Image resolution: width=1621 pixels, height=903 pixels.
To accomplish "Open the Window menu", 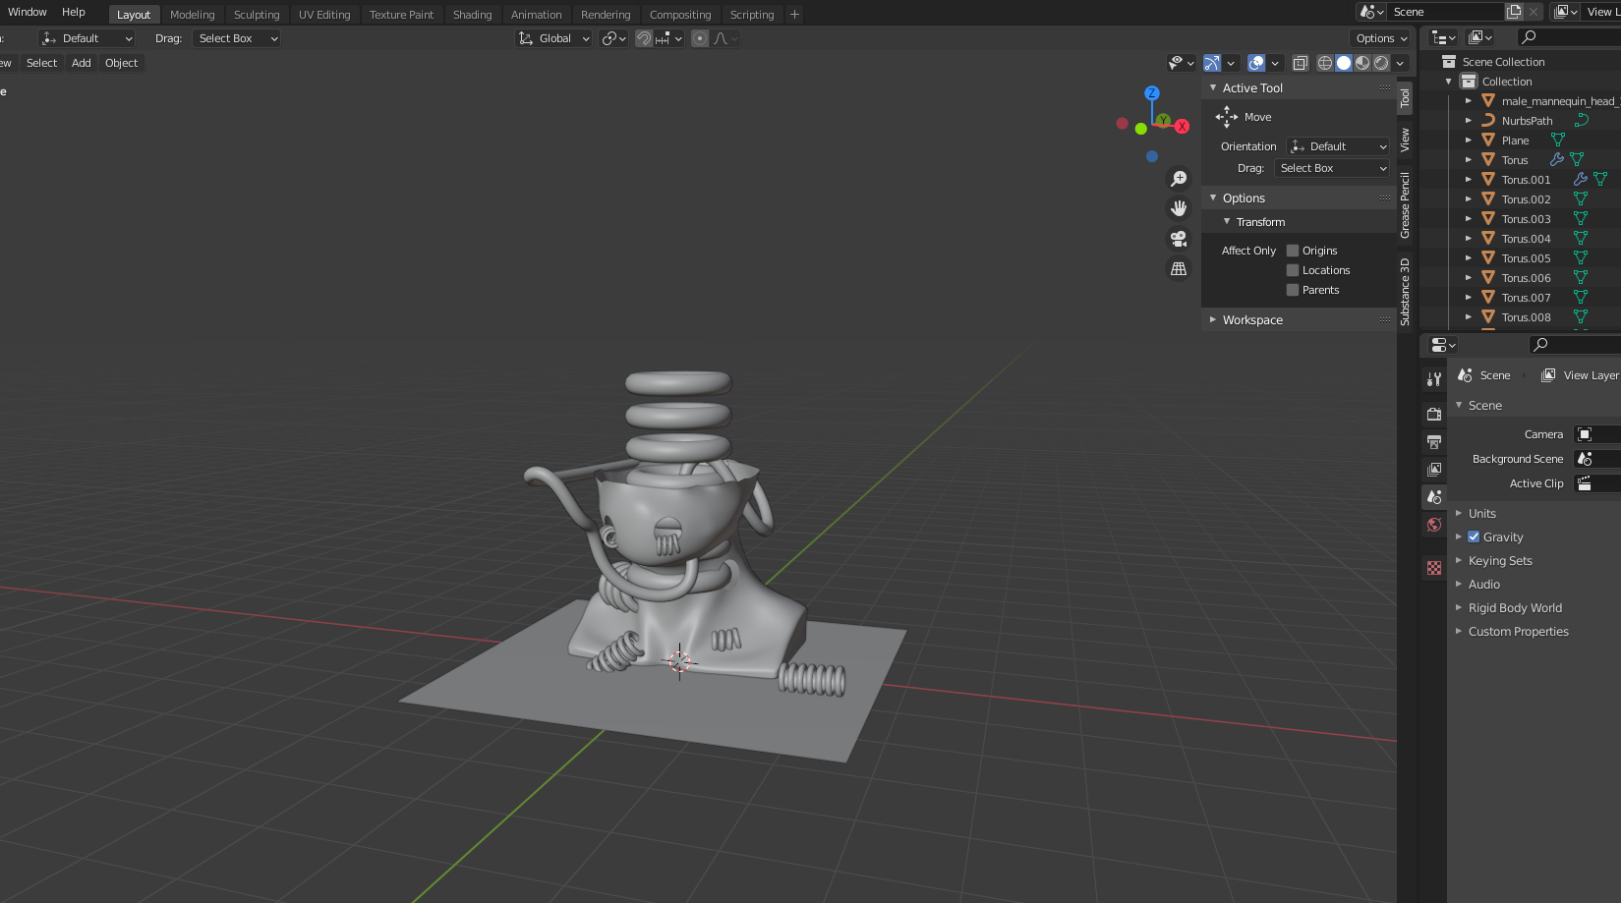I will [28, 12].
